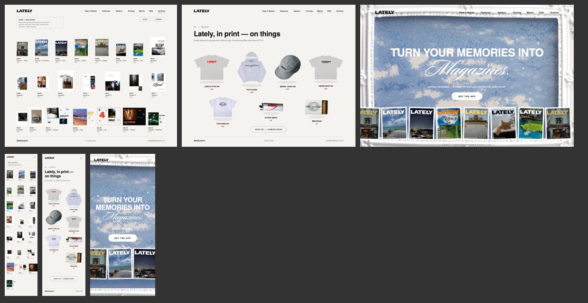Open How It Works in the desktop hero nav
Viewport: 588px width, 303px height.
(467, 13)
